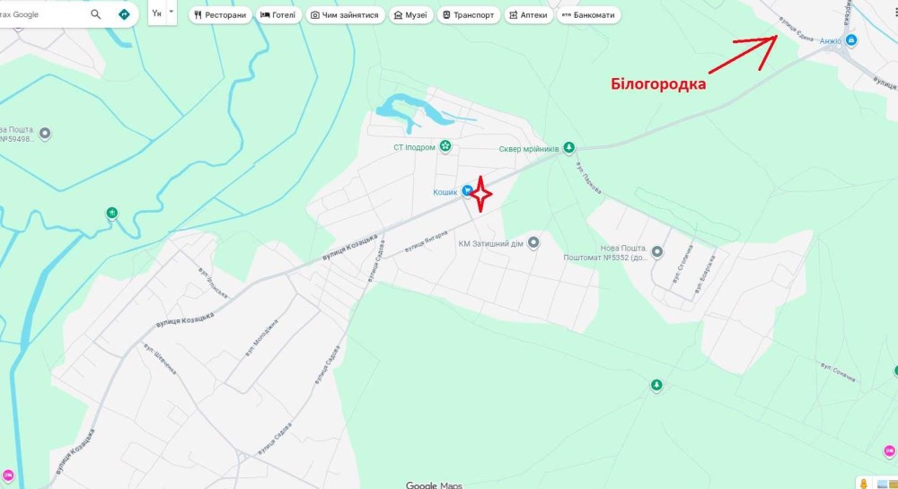
Task: Open the Кошик shop marker
Action: pyautogui.click(x=468, y=190)
